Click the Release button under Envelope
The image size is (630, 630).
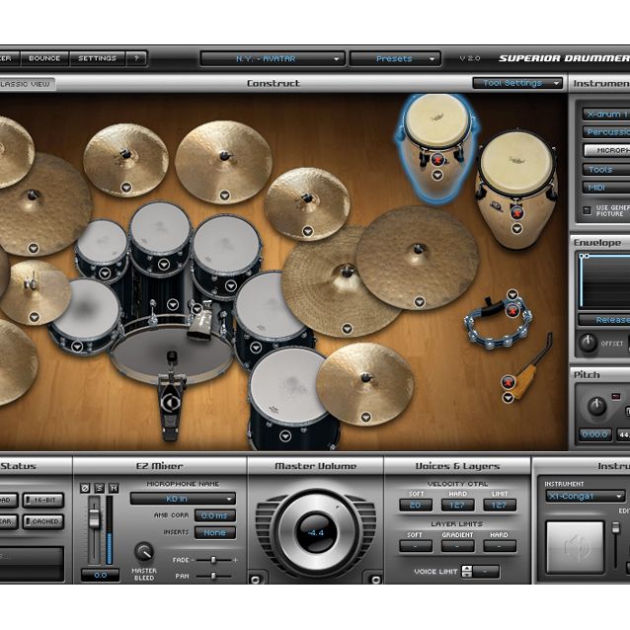pyautogui.click(x=604, y=320)
